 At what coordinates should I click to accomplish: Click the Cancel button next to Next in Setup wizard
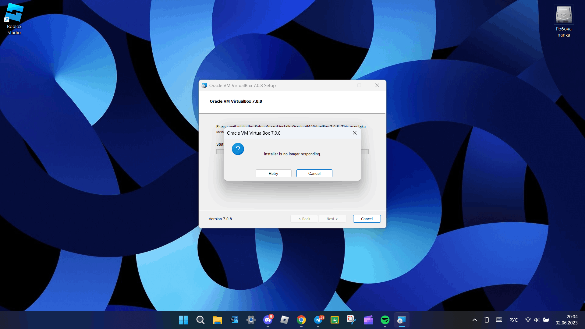tap(367, 219)
